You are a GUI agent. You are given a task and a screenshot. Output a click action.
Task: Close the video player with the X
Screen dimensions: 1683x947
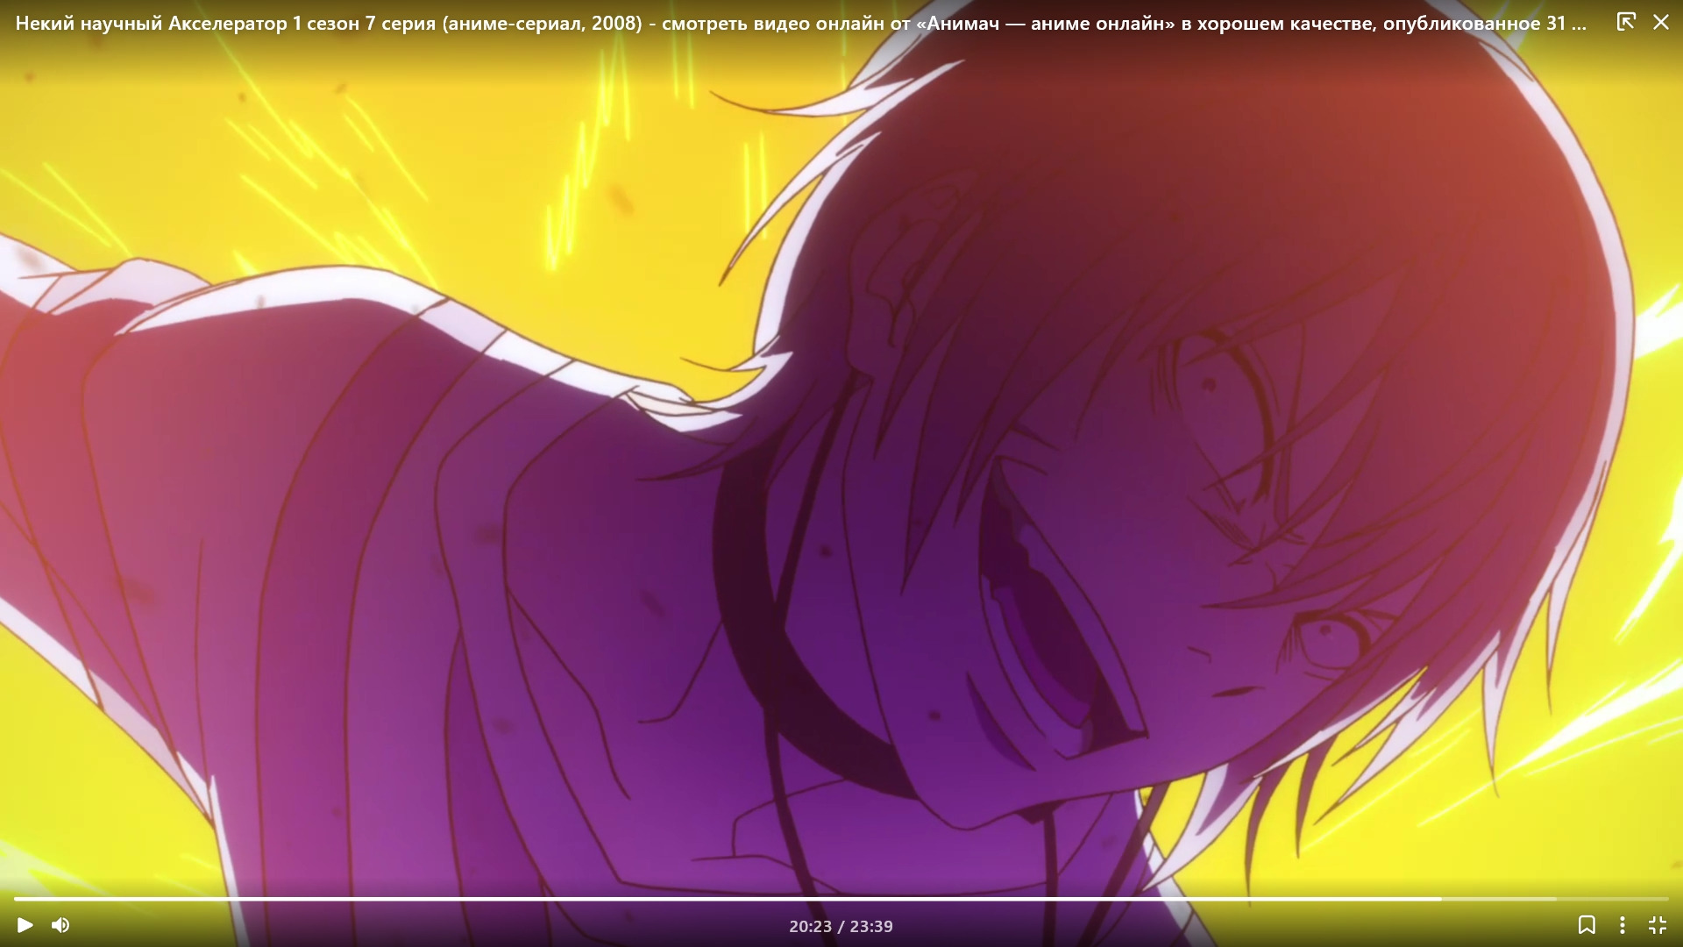1660,22
